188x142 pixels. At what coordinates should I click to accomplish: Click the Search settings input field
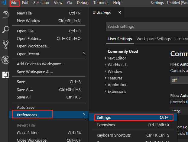[x=147, y=26]
